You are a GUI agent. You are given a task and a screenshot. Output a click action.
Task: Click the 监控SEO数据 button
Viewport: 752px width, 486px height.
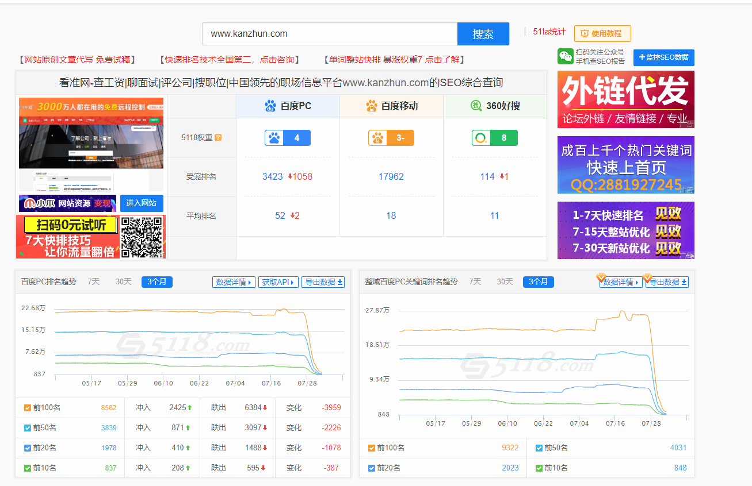[x=664, y=57]
